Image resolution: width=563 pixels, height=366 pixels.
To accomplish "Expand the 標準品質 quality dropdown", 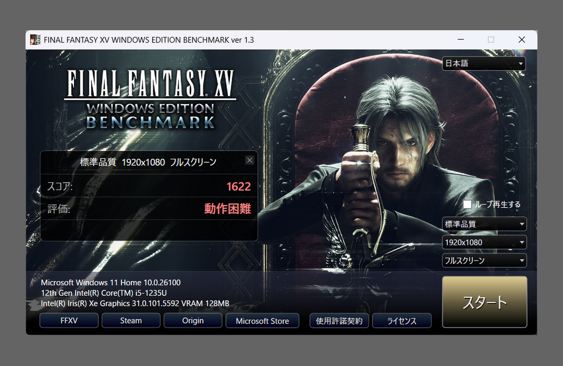I will point(484,224).
